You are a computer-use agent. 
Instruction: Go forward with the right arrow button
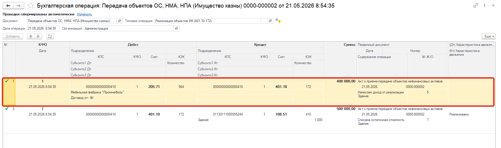tap(19, 6)
